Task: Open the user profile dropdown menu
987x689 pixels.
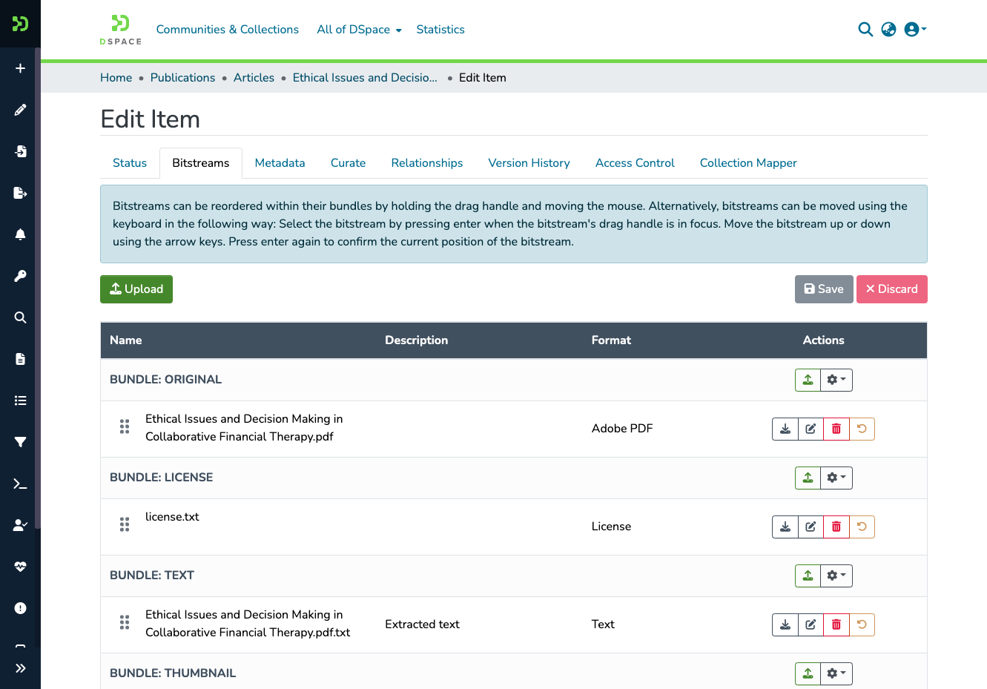Action: click(x=915, y=30)
